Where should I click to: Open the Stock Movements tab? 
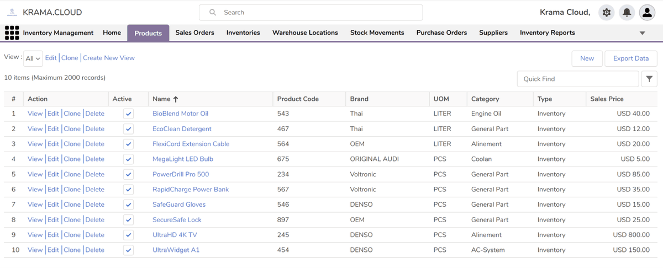377,33
